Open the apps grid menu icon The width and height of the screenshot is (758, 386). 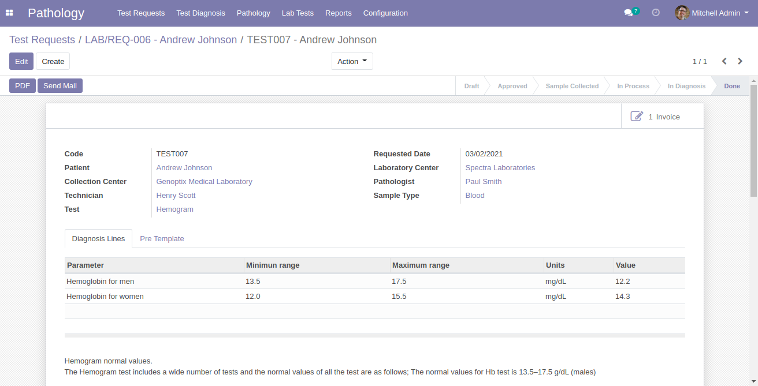click(9, 13)
